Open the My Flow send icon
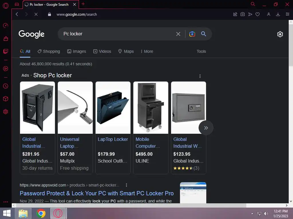Image resolution: width=293 pixels, height=219 pixels. click(x=250, y=14)
